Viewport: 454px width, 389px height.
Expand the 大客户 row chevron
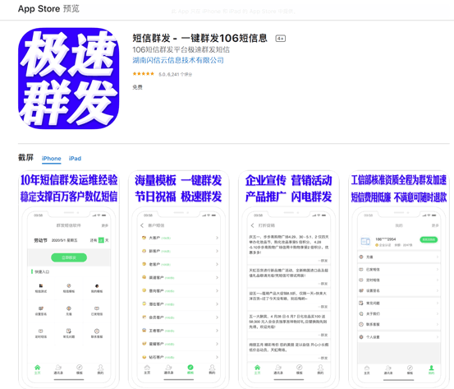coord(217,238)
